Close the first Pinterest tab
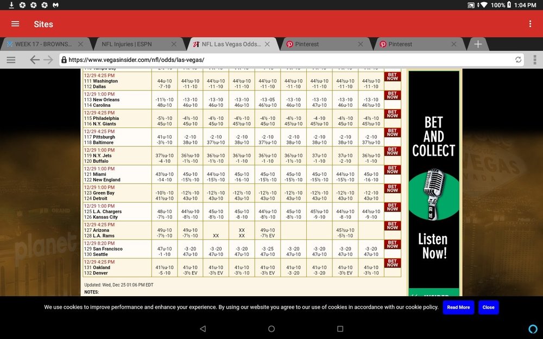 pyautogui.click(x=361, y=44)
